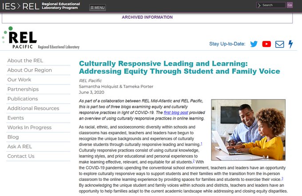Click the italic 'REL Pacific' byline
The image size is (302, 196).
click(90, 80)
